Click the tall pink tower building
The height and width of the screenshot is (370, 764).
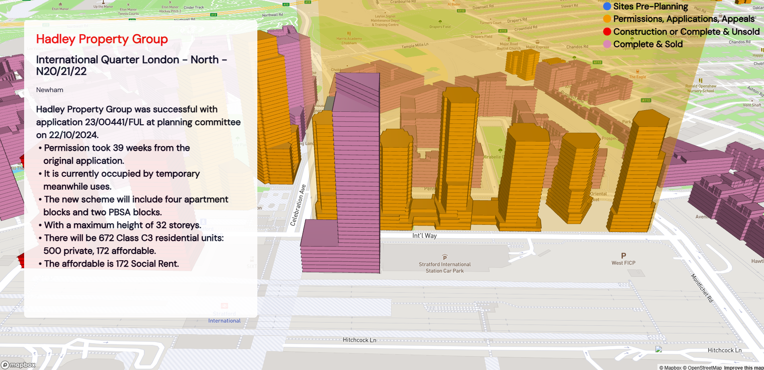[x=357, y=173]
